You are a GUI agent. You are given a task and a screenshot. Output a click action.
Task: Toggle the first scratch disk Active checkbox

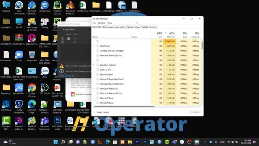pos(68,39)
